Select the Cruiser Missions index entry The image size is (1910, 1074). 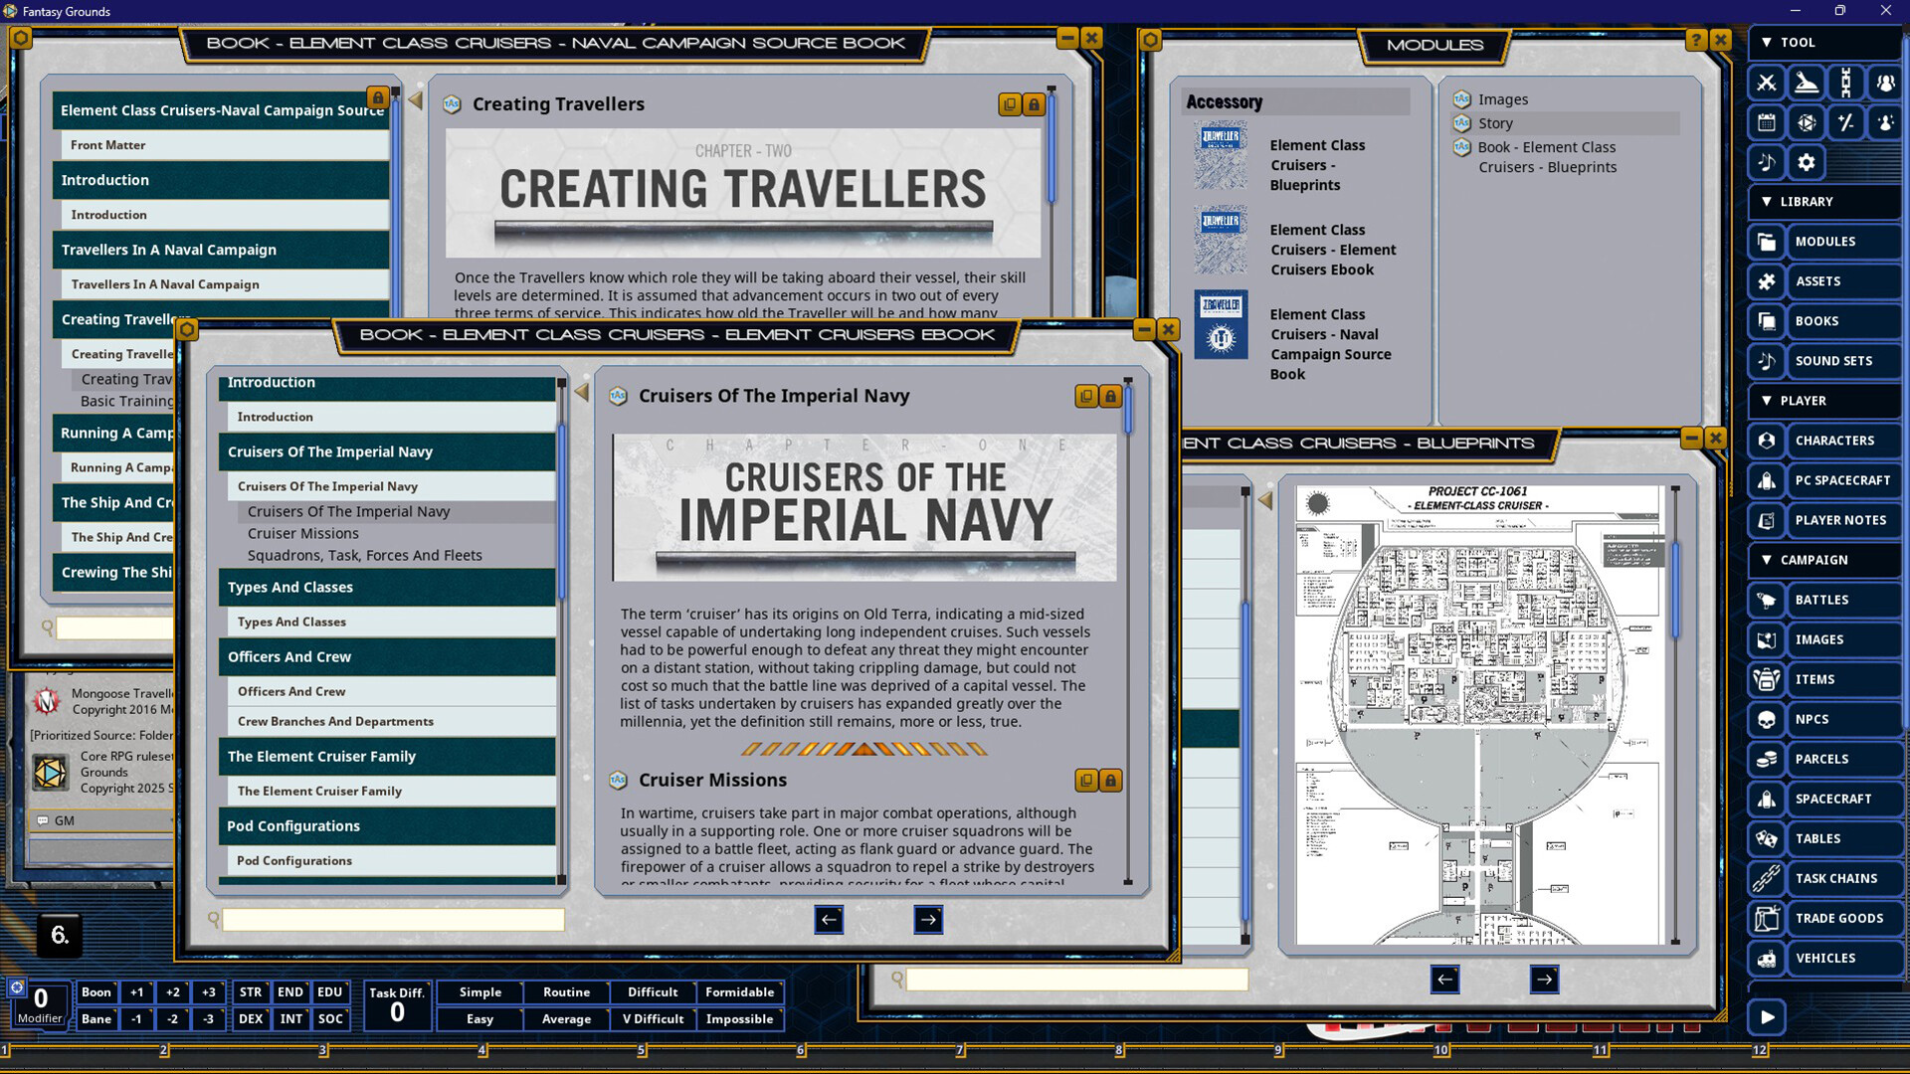point(302,533)
